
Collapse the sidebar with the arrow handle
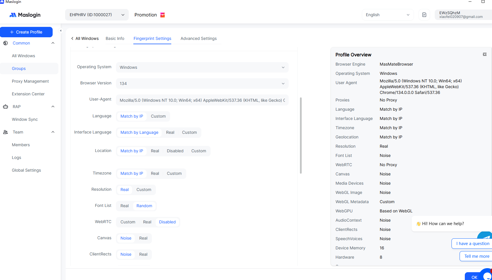[x=60, y=31]
